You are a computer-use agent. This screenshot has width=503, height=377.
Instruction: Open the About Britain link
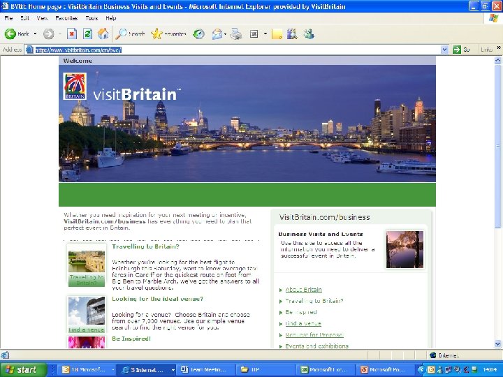point(303,290)
